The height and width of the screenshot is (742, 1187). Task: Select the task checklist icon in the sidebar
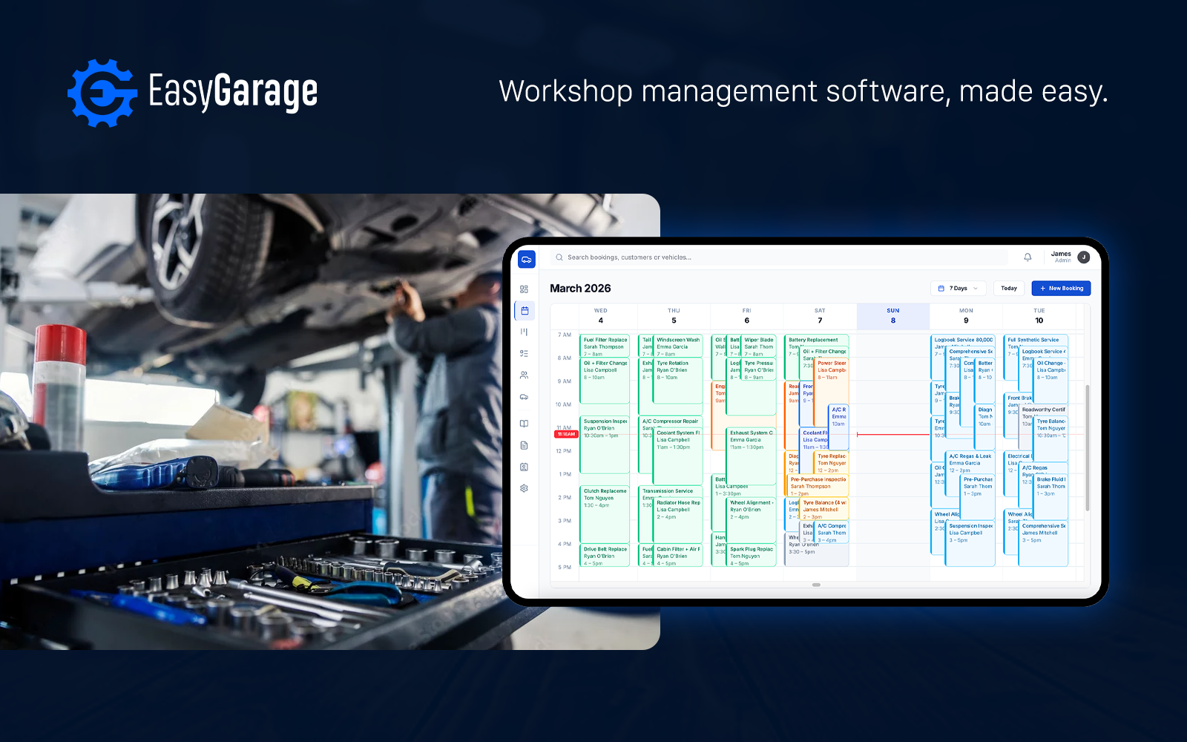(x=525, y=353)
